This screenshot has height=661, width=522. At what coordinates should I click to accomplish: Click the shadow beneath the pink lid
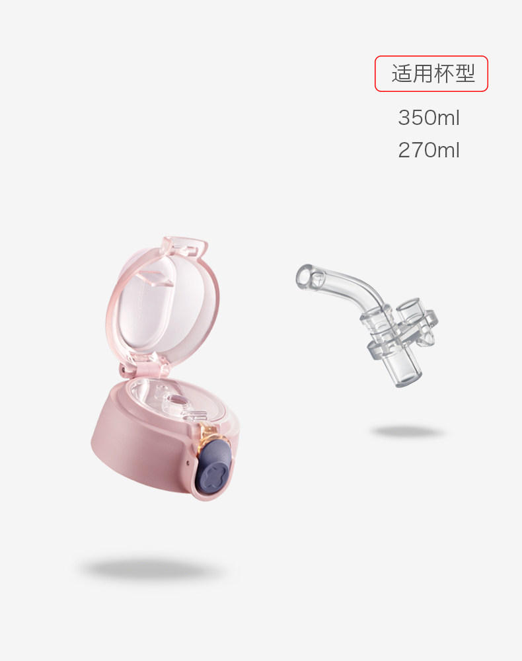point(153,570)
